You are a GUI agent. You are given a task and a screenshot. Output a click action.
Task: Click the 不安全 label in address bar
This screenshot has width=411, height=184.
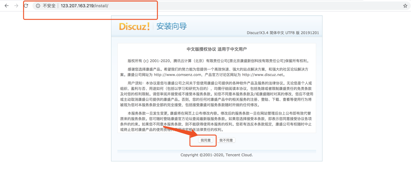click(49, 6)
